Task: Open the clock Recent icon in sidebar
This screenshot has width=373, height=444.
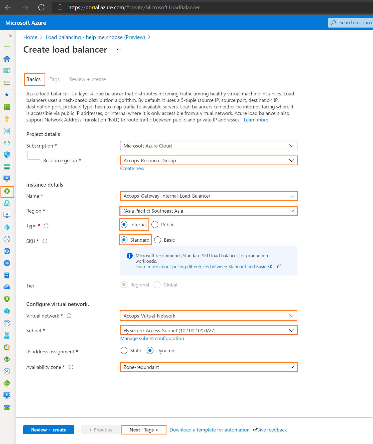Action: click(x=7, y=239)
